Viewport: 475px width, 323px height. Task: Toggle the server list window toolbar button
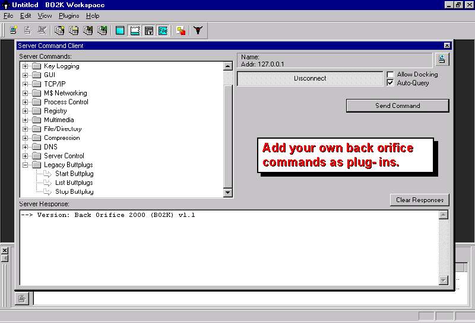coord(149,31)
